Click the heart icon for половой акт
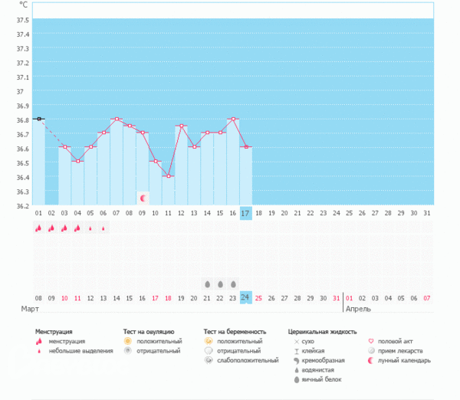 coord(371,341)
